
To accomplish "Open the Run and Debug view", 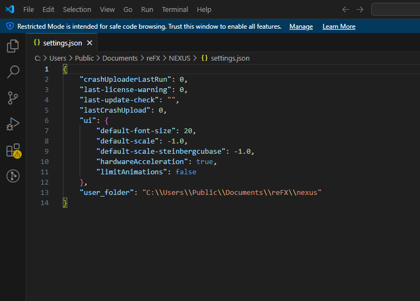I will click(12, 124).
